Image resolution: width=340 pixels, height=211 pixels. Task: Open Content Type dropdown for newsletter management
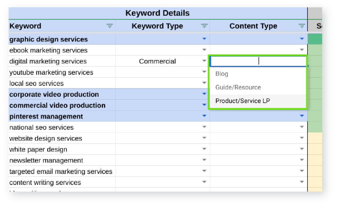pos(302,160)
